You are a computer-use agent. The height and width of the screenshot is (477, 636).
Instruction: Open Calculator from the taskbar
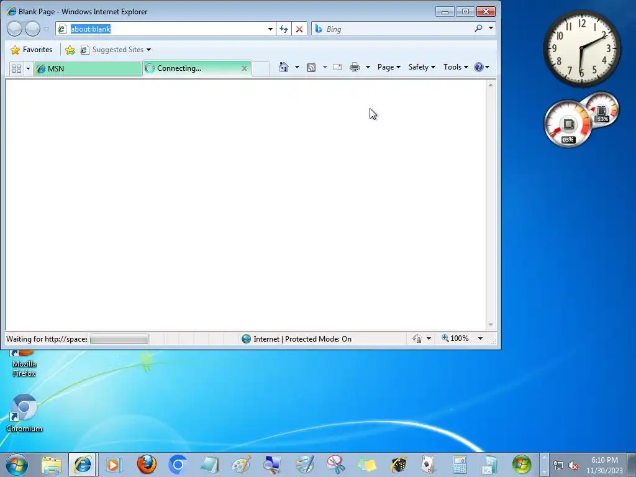coord(460,465)
